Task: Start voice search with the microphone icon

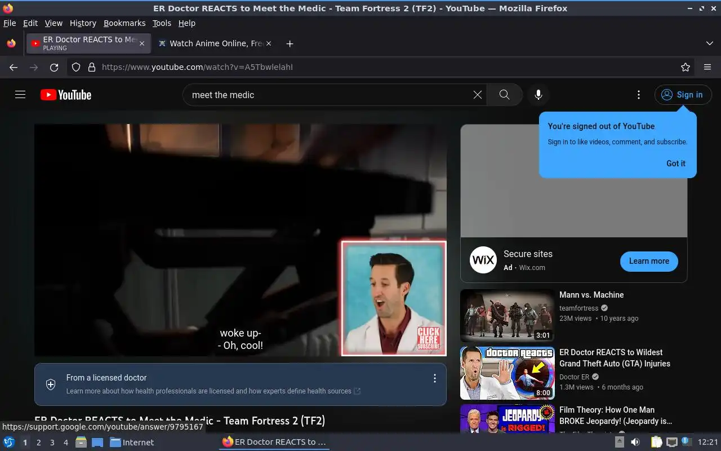Action: (538, 95)
